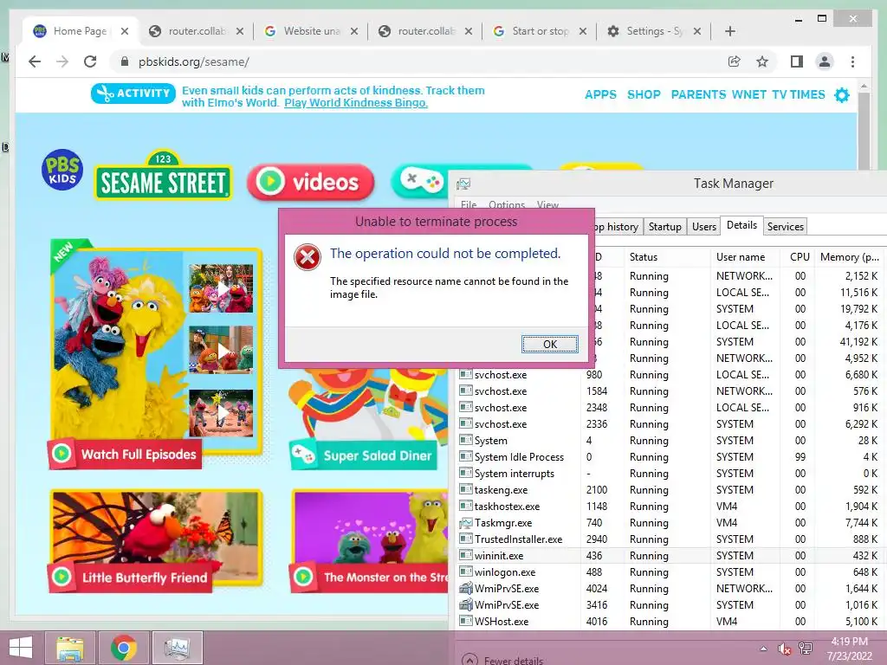
Task: Click the share page icon in address bar
Action: coord(735,61)
